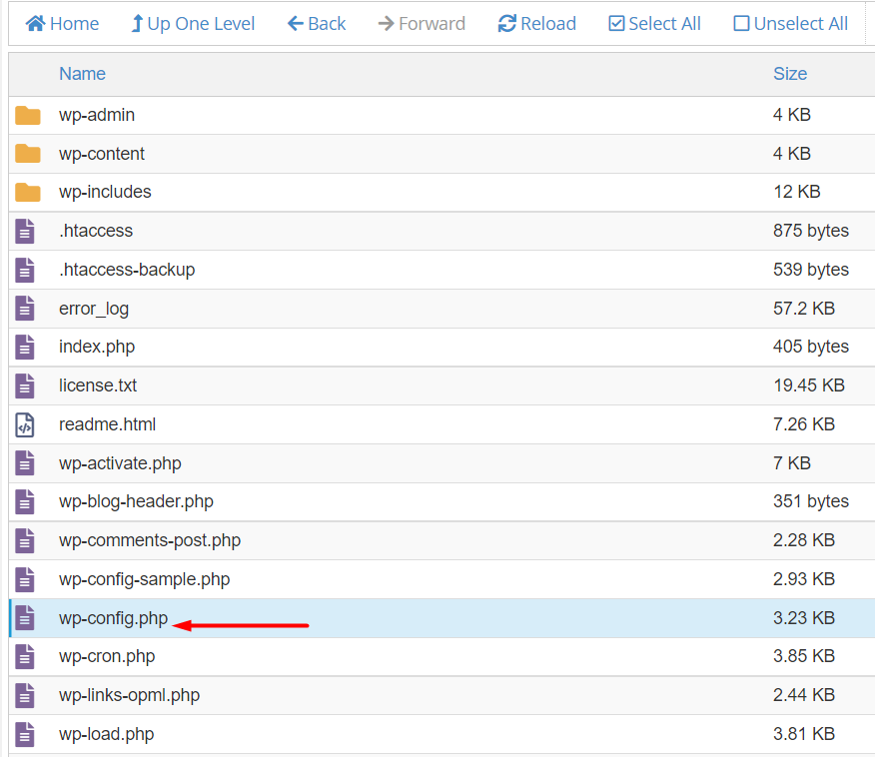Click the Back button

pyautogui.click(x=317, y=23)
